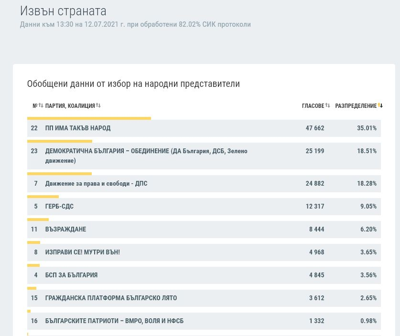Click percentage 35.01%
This screenshot has height=336, width=400.
click(367, 128)
